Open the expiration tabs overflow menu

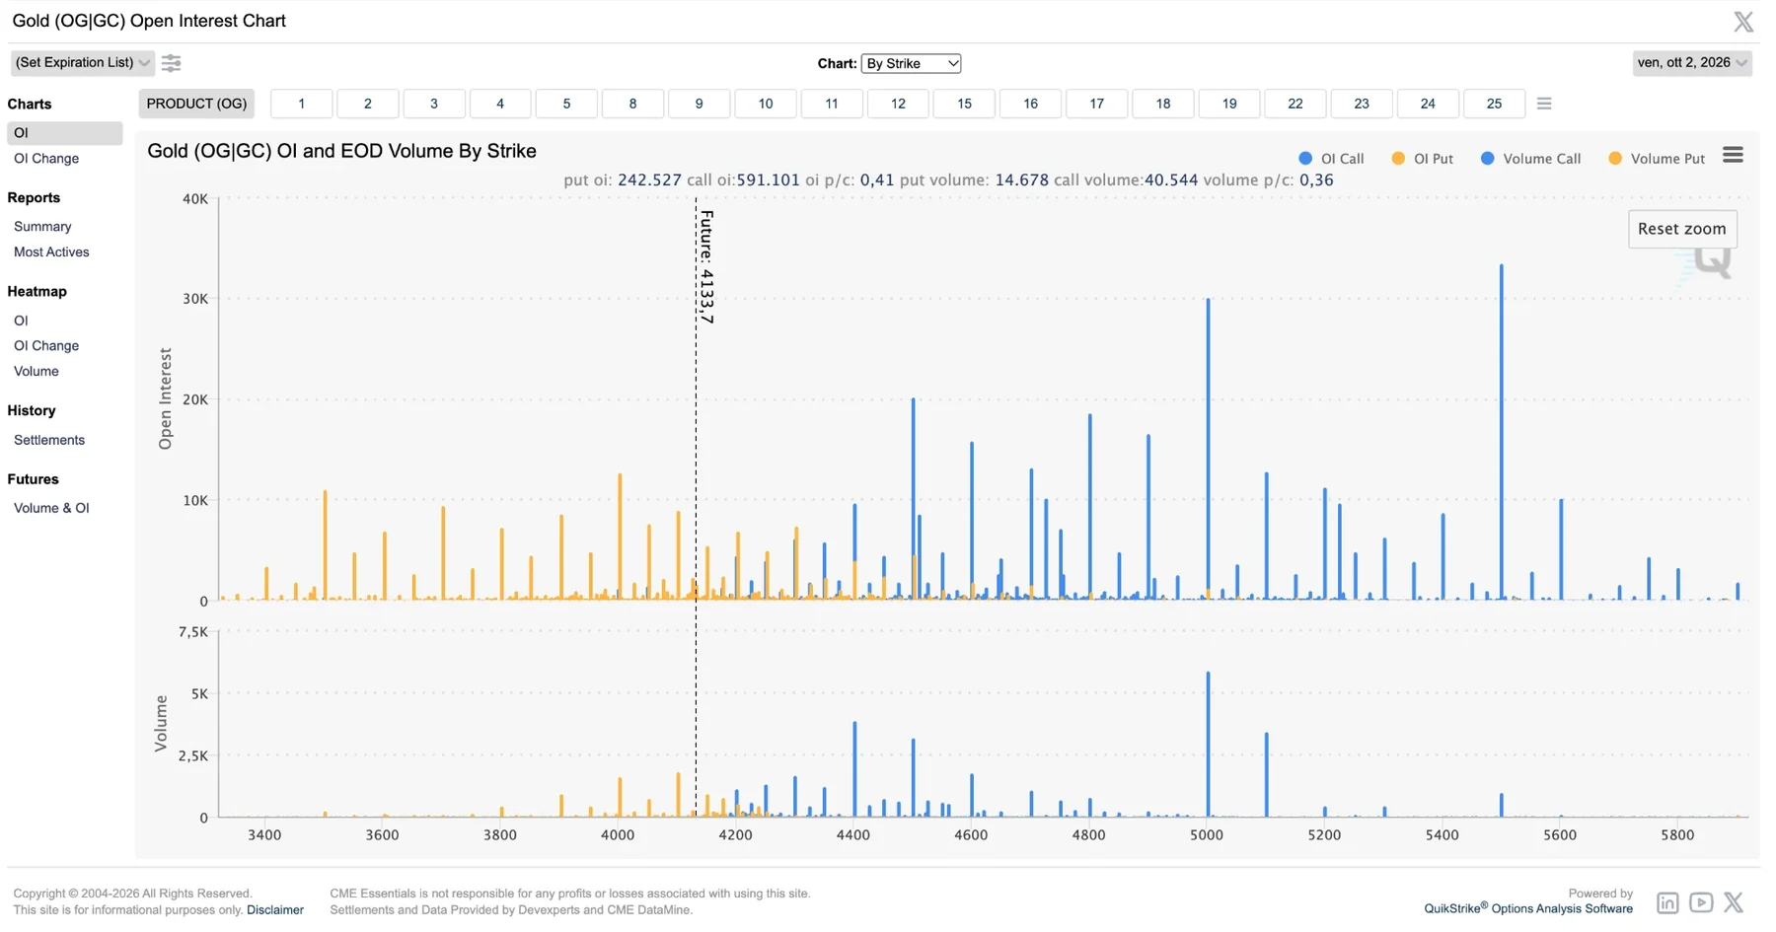coord(1544,104)
